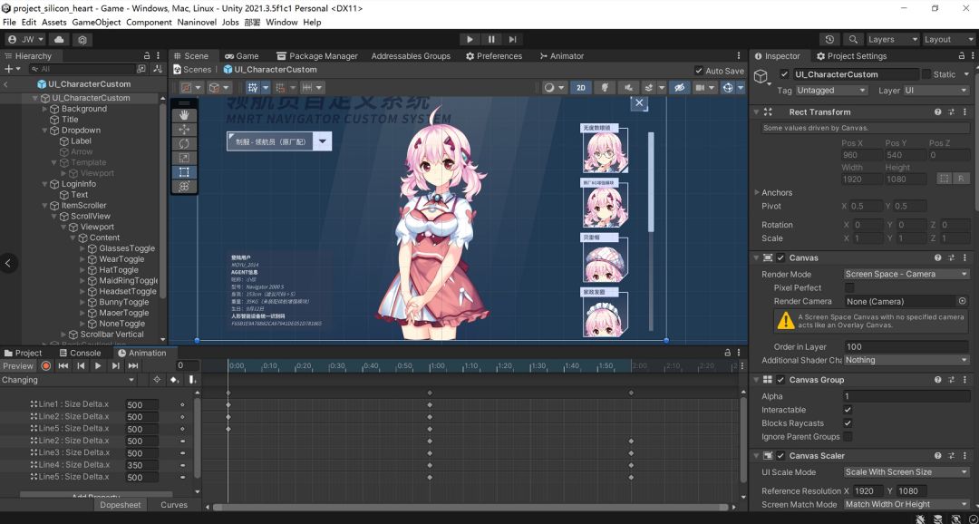Viewport: 979px width, 524px height.
Task: Click the Play button in the editor toolbar
Action: [470, 39]
